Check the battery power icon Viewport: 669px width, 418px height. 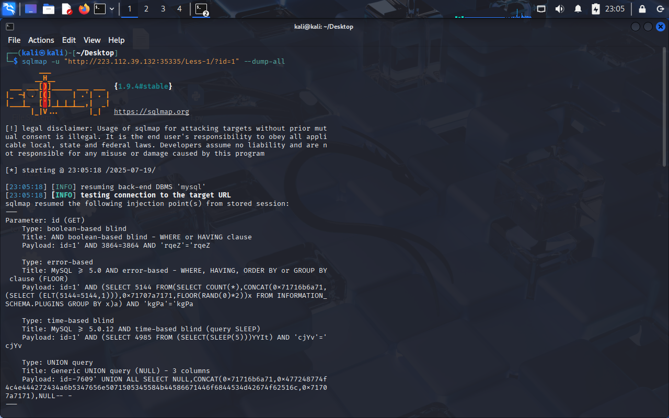pos(596,9)
